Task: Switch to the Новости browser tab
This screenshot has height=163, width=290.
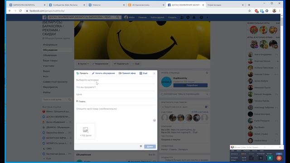Action: click(106, 5)
